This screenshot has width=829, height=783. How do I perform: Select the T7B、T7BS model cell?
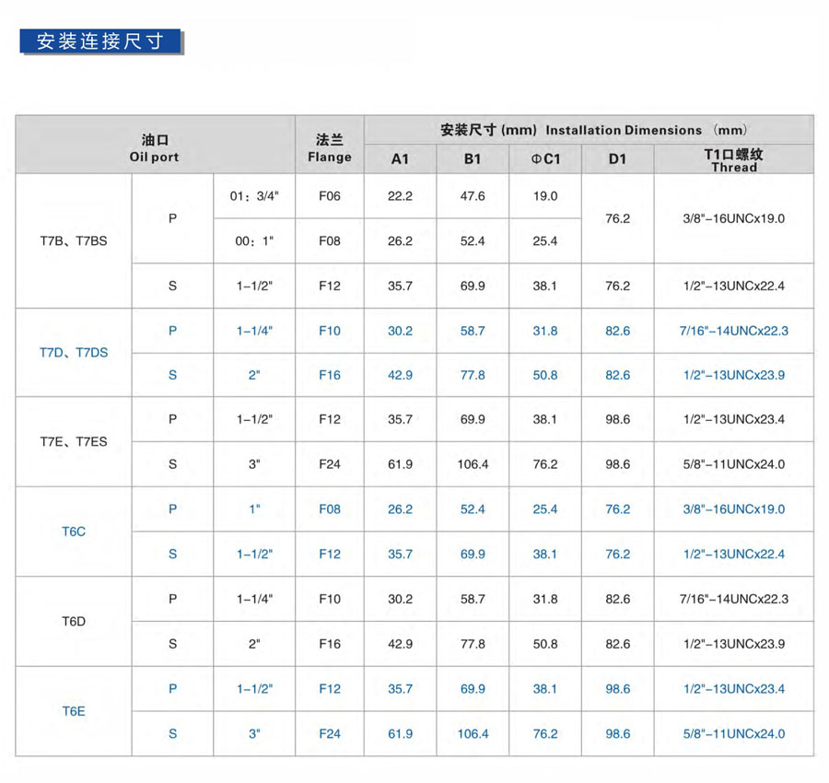[x=74, y=241]
